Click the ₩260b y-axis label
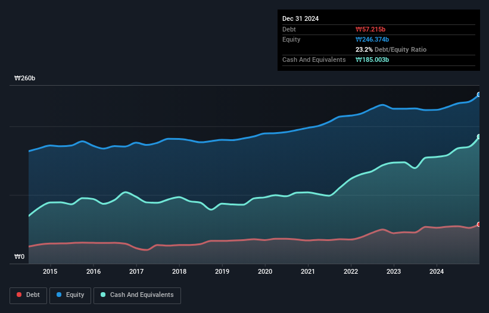Viewport: 489px width, 313px height. point(24,78)
